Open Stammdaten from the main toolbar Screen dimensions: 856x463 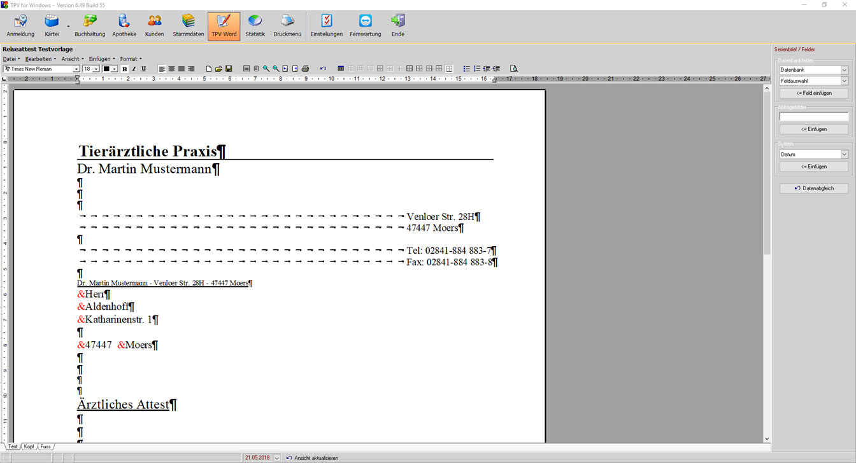(x=189, y=26)
